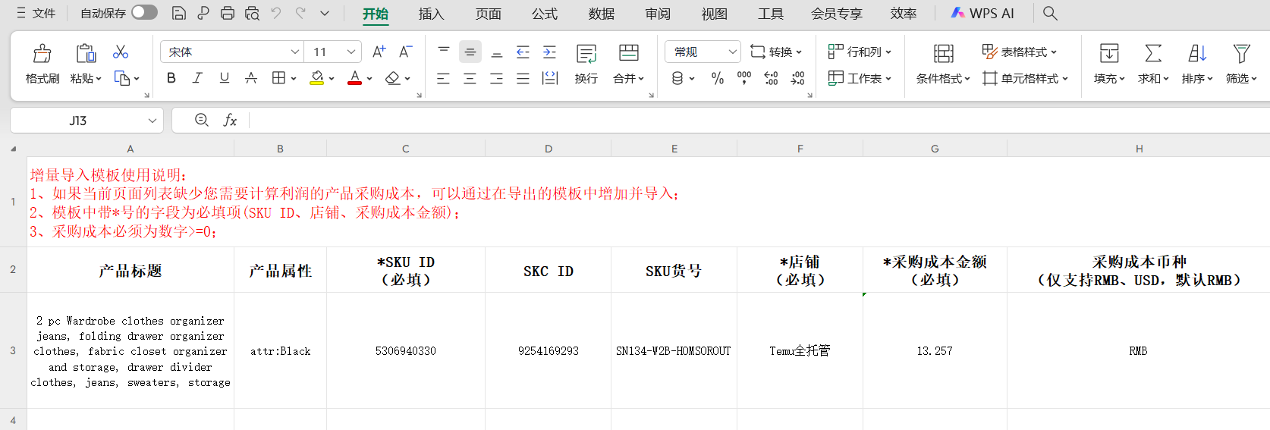Click the Format Painter (格式刷) icon
This screenshot has height=430, width=1270.
point(42,53)
